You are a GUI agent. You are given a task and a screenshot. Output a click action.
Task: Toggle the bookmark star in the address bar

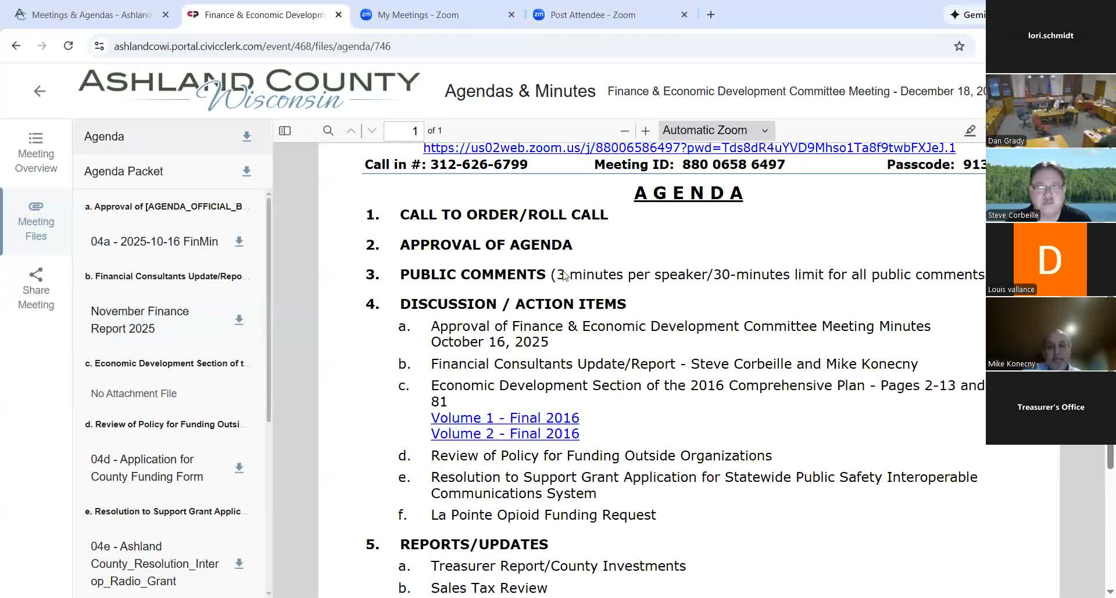(x=959, y=46)
